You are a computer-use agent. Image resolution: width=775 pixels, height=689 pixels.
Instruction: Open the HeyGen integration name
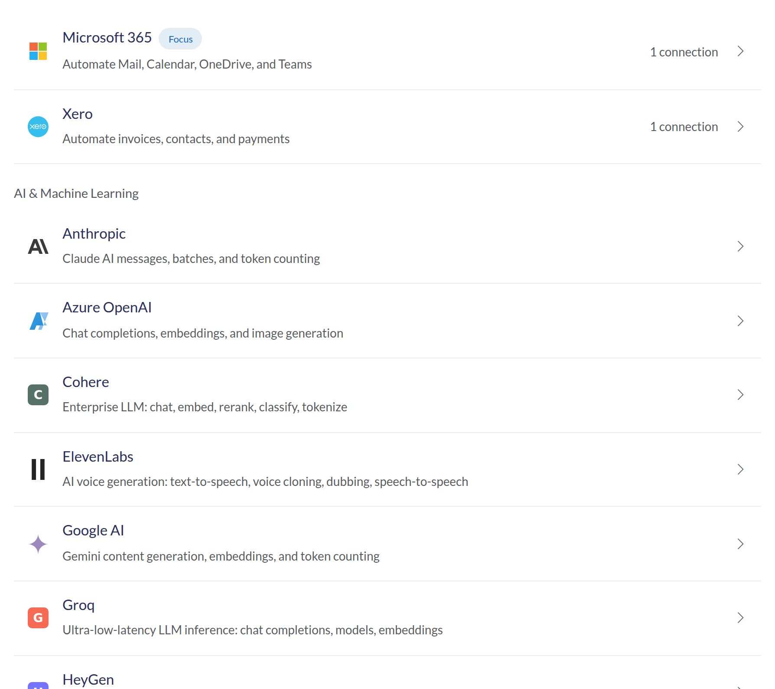(x=88, y=680)
